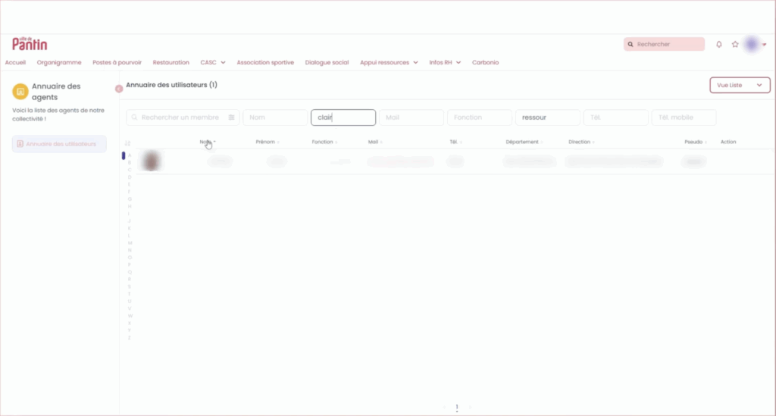Select Annuaire des utilisateurs in the sidebar
The image size is (776, 416).
(60, 144)
